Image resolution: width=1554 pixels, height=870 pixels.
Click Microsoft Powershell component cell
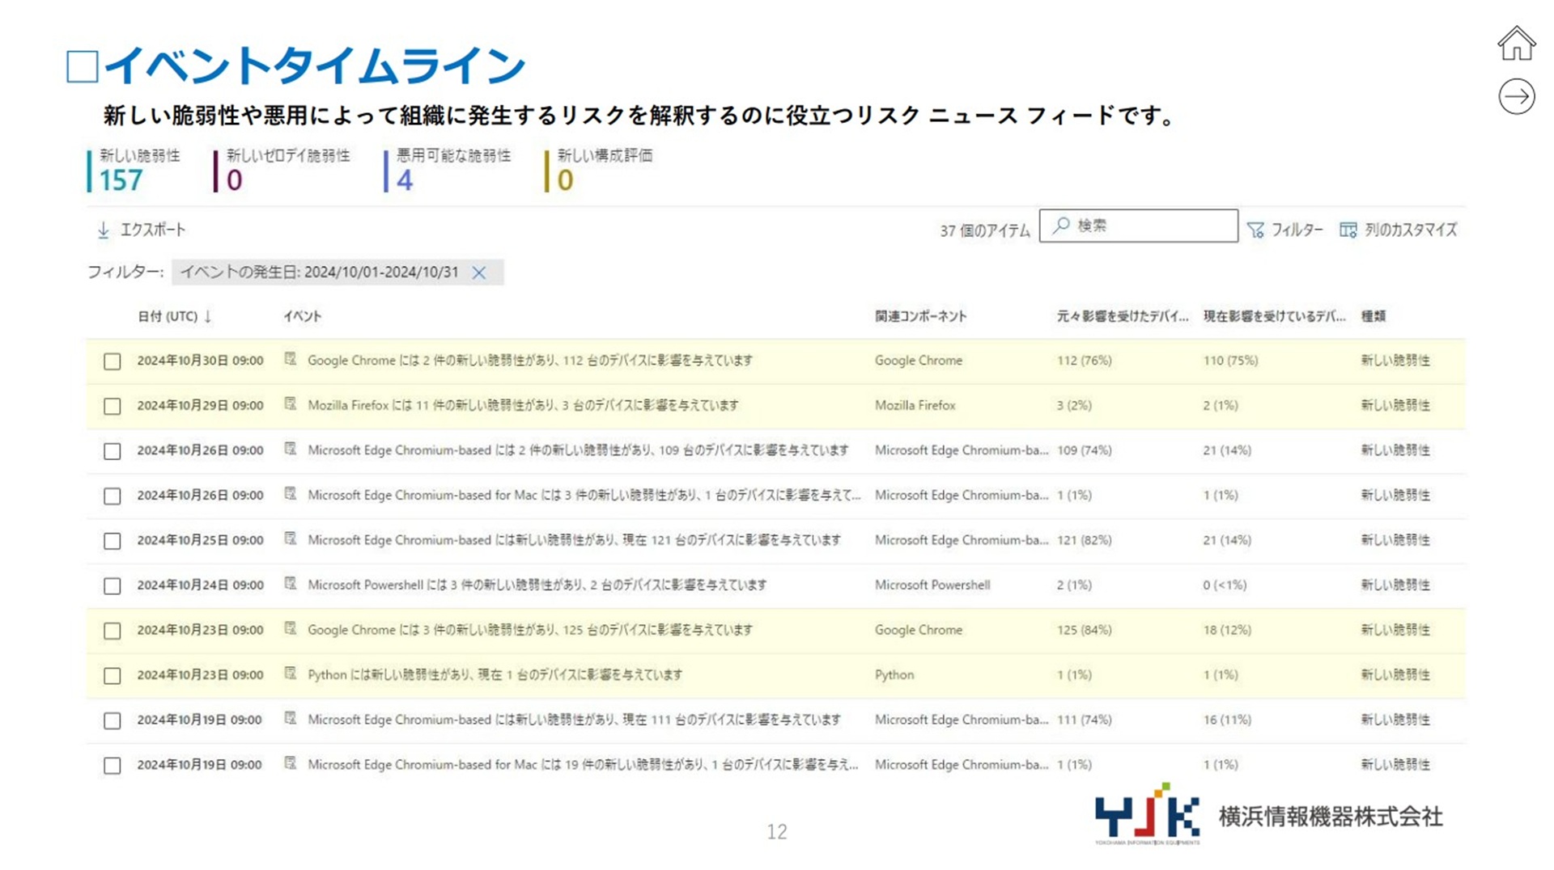pos(932,585)
